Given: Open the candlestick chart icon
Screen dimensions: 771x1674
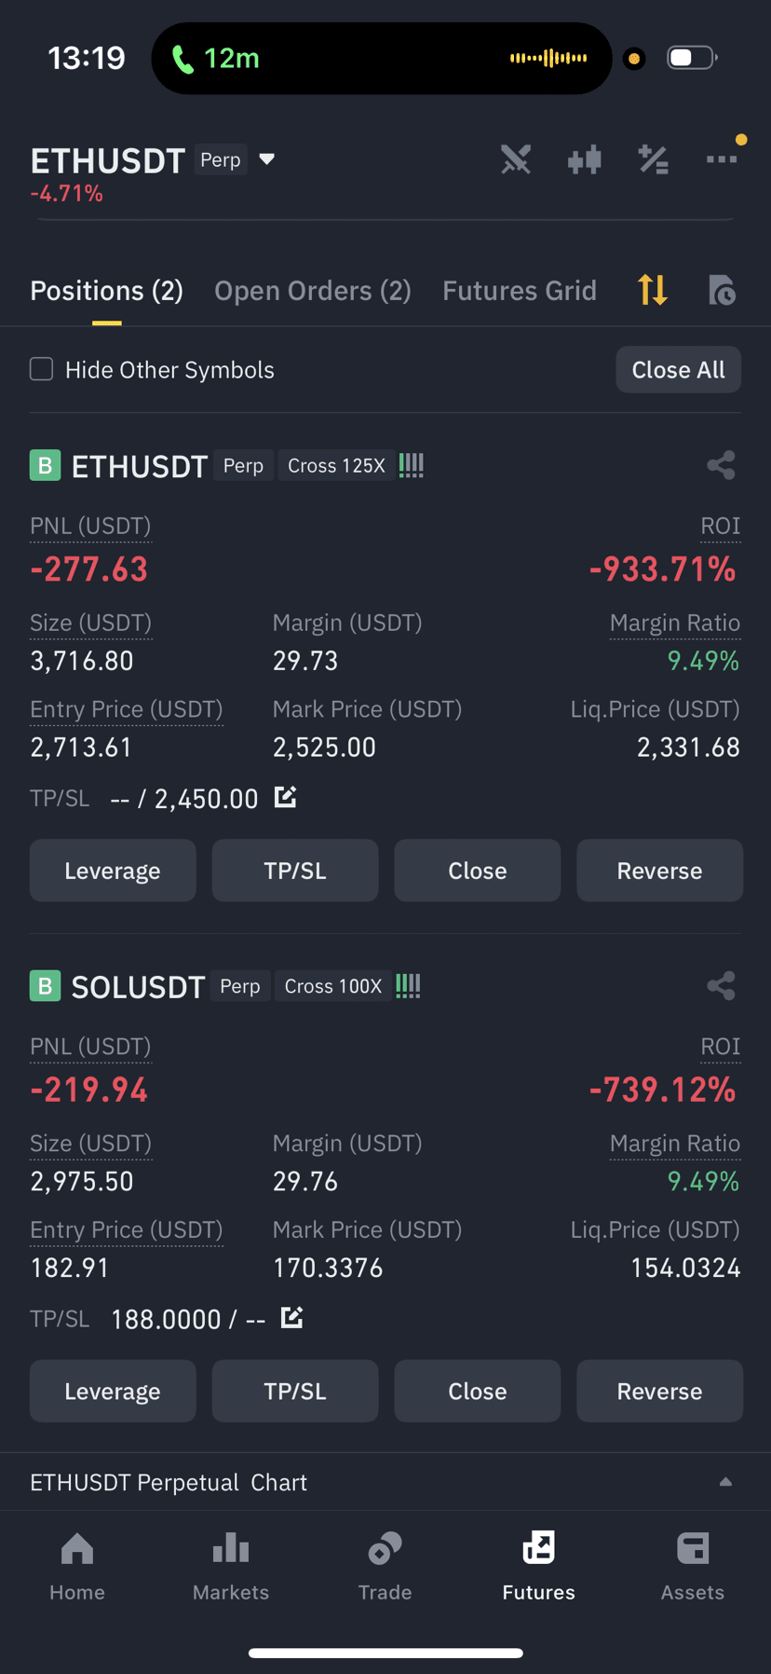Looking at the screenshot, I should [585, 159].
